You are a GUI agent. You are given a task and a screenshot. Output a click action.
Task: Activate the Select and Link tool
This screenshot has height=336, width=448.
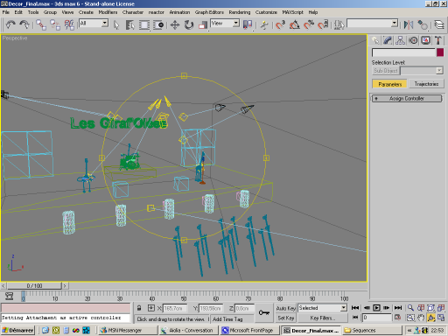tap(41, 24)
